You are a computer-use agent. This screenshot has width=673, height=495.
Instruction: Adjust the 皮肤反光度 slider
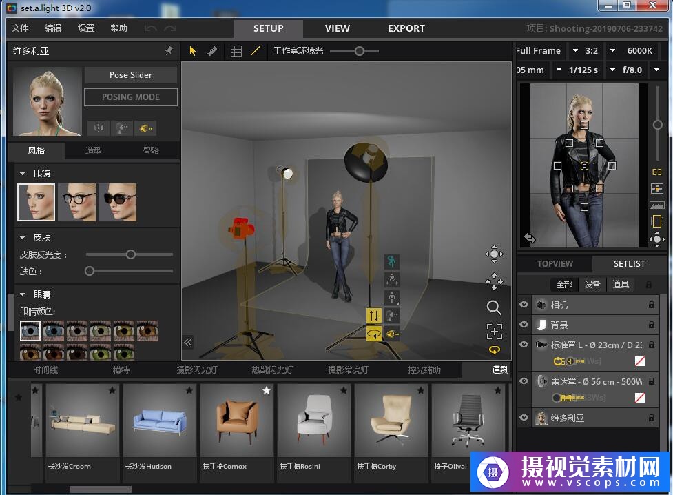click(130, 255)
